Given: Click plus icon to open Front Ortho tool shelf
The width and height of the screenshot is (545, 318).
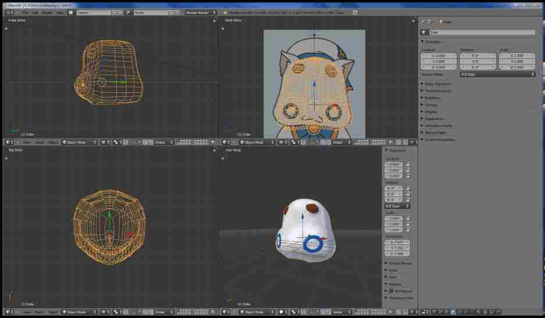Looking at the screenshot, I should pos(223,29).
